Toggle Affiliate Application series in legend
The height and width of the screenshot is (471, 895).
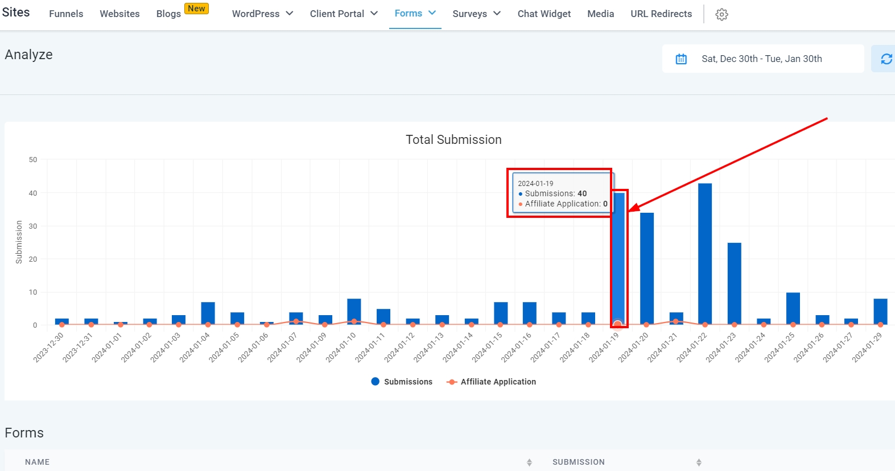pos(491,382)
